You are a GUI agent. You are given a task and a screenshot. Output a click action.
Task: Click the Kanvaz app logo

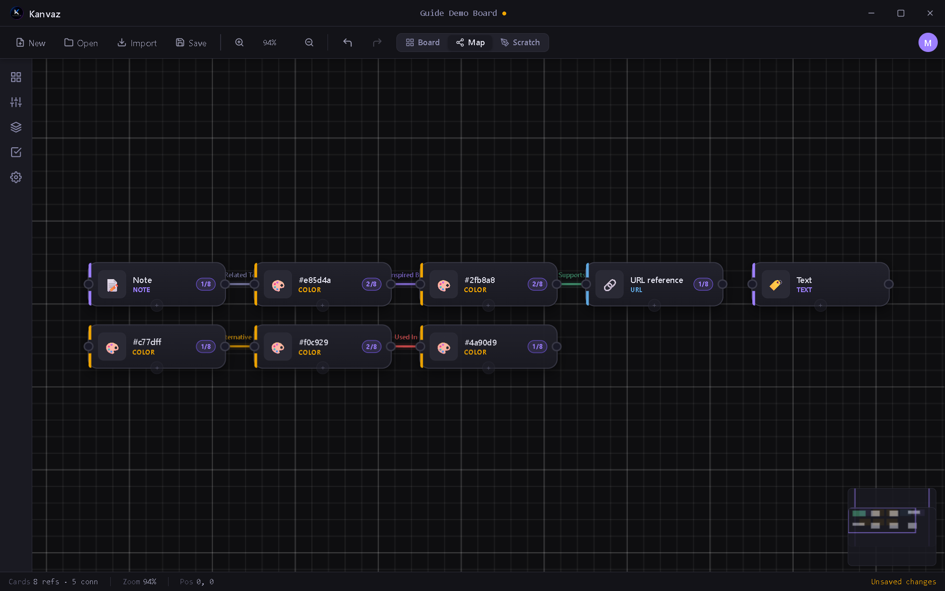[16, 13]
